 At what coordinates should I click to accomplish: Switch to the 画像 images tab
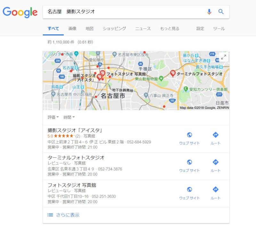click(x=72, y=28)
